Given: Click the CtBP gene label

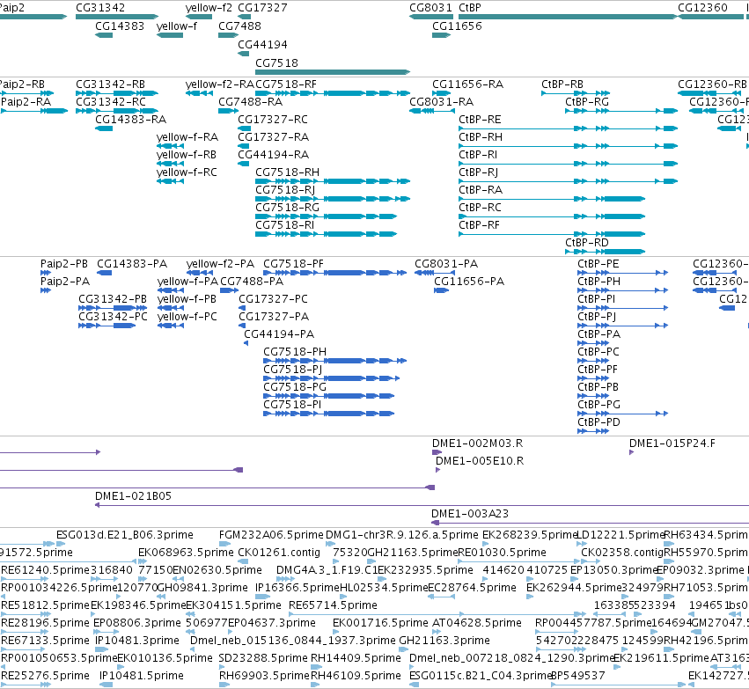Looking at the screenshot, I should (470, 8).
